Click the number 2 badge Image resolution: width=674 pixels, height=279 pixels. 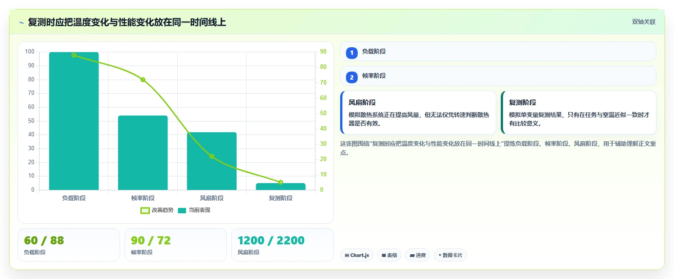[x=352, y=77]
